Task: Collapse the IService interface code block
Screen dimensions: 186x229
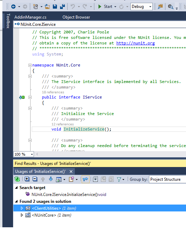Action: click(x=30, y=97)
